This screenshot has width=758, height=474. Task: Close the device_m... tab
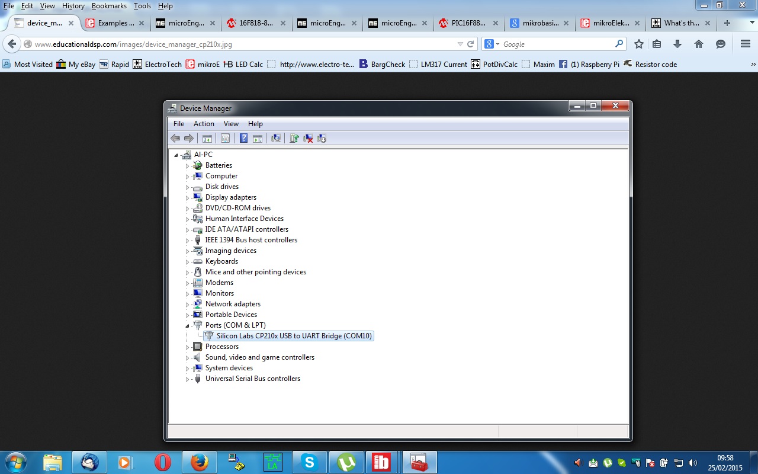[71, 23]
